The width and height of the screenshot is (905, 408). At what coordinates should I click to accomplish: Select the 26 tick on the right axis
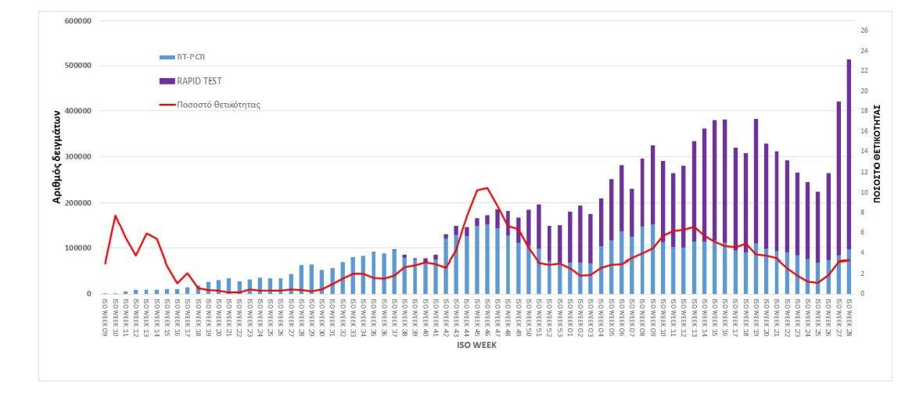click(x=864, y=30)
